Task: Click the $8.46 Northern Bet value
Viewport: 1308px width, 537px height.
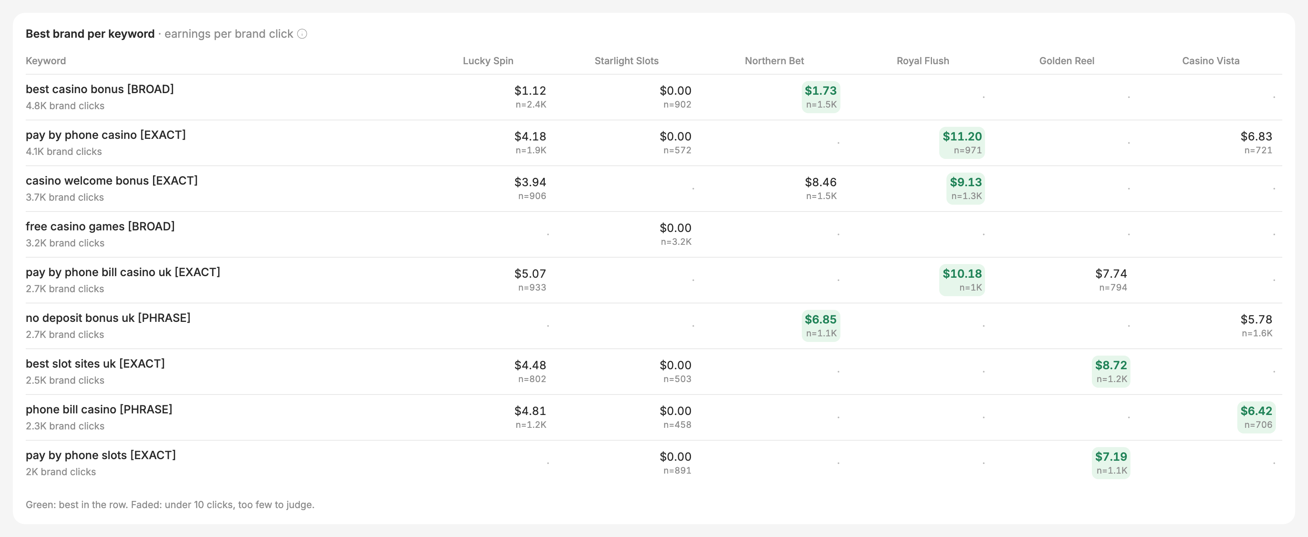Action: point(821,182)
